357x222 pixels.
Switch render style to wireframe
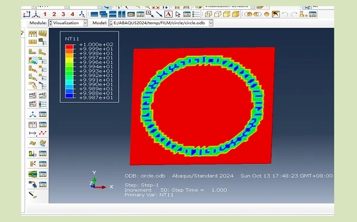pyautogui.click(x=208, y=14)
